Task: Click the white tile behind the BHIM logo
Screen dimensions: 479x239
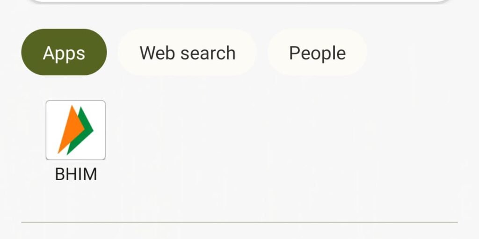Action: (x=75, y=130)
